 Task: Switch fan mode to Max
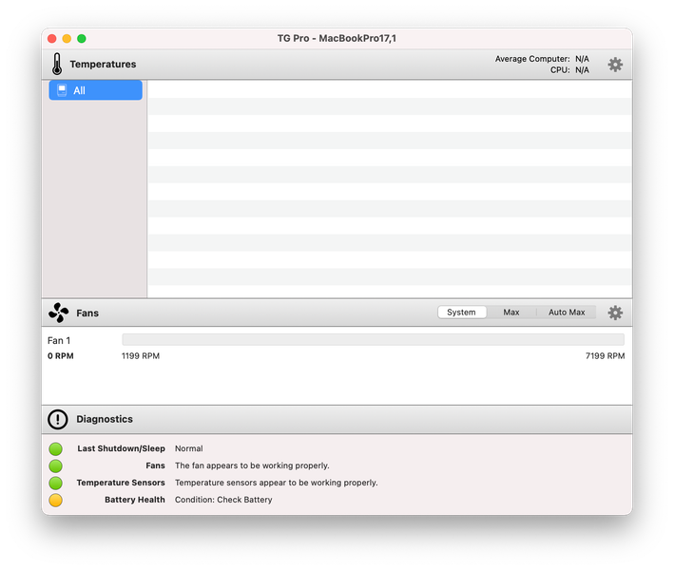pos(511,313)
